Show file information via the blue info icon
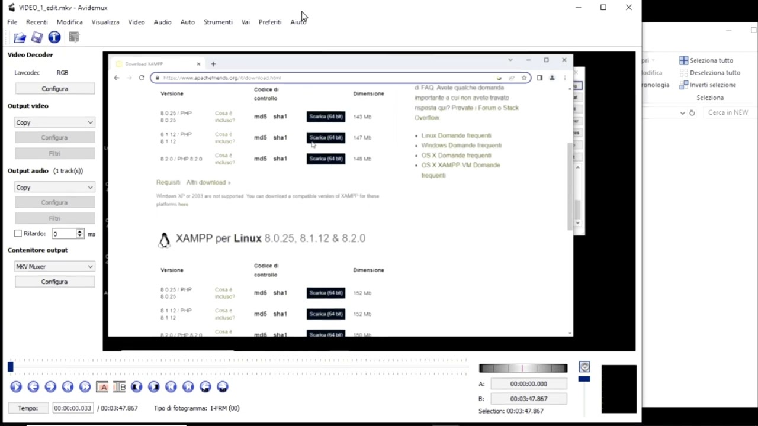The image size is (758, 426). (x=54, y=37)
